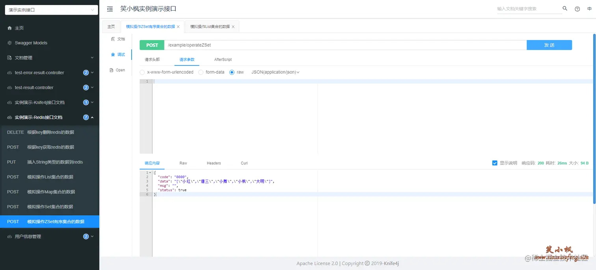Viewport: 596px width, 270px height.
Task: Show the 响应内容 tab
Action: pos(152,163)
